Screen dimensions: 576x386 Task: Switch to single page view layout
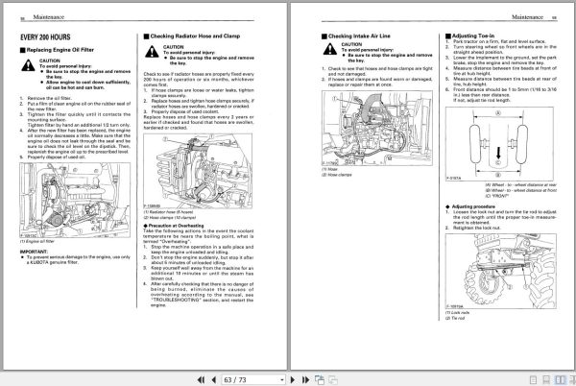pyautogui.click(x=533, y=379)
